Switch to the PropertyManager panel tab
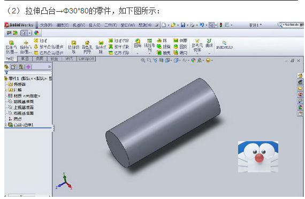 point(13,67)
